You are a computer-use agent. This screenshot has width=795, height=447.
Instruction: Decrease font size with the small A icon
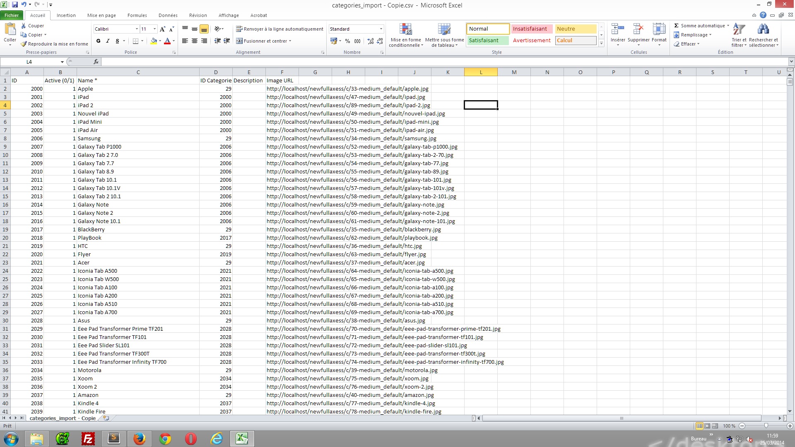[x=171, y=29]
